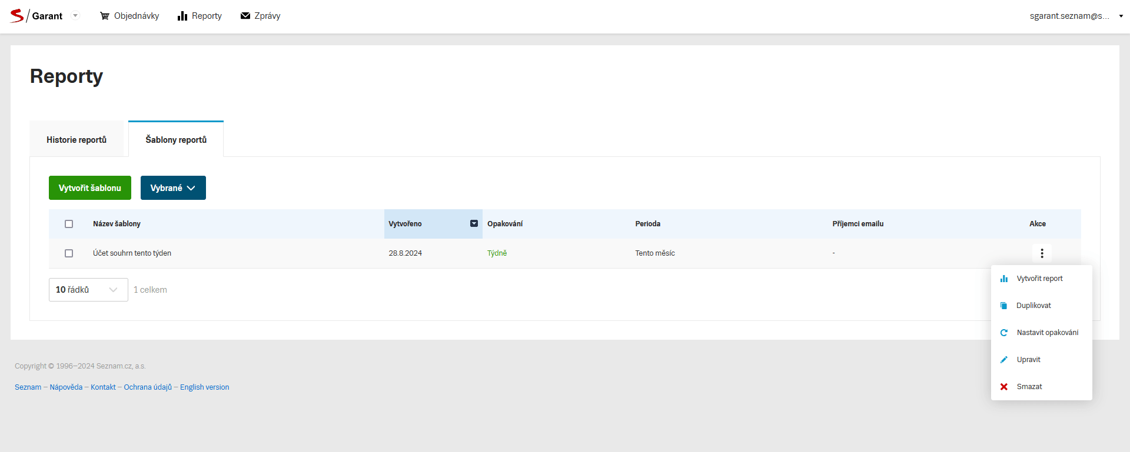The height and width of the screenshot is (452, 1130).
Task: Toggle the select-all checkbox in table header
Action: [x=69, y=224]
